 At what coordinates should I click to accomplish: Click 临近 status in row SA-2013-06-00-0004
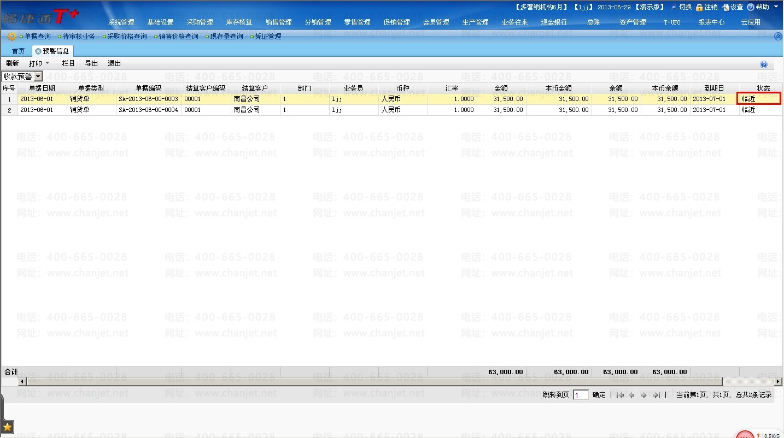pos(748,110)
